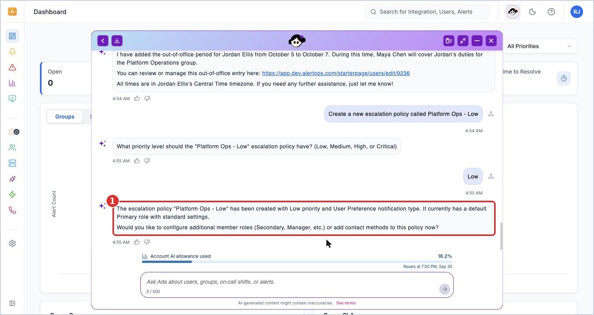Viewport: 594px width, 315px height.
Task: Open the users sidebar icon
Action: click(12, 148)
